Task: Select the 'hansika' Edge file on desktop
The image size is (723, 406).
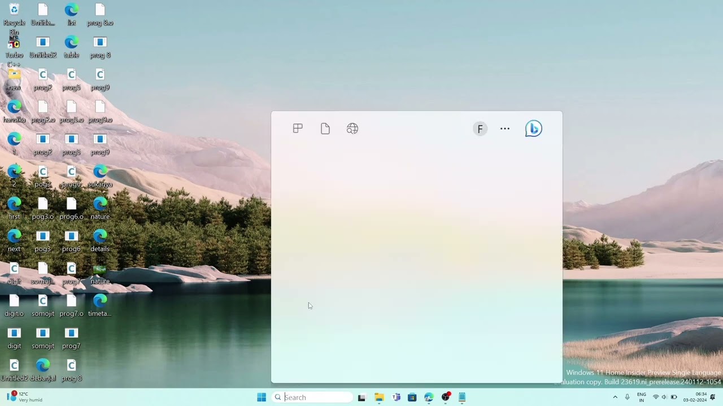Action: click(x=14, y=112)
